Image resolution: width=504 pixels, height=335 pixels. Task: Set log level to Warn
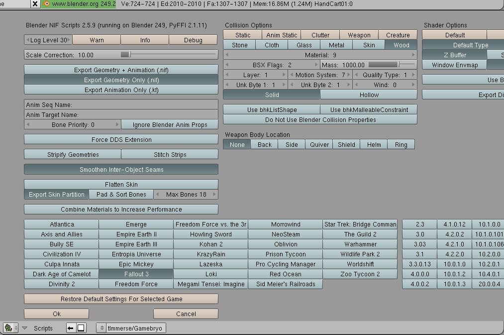[x=97, y=40]
